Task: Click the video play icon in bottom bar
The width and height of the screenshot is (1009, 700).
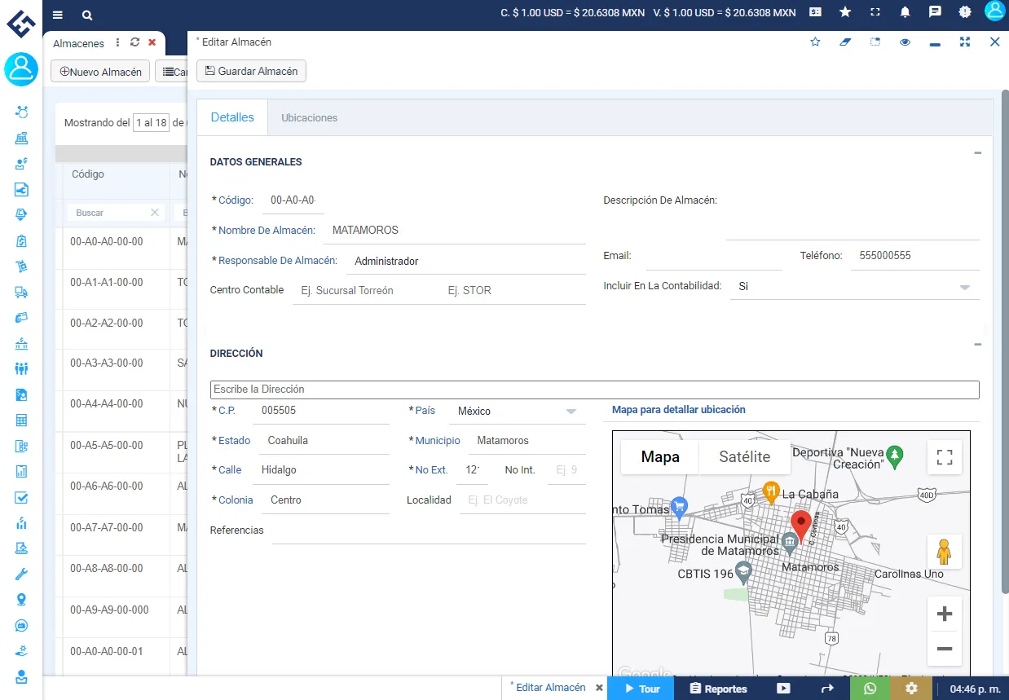Action: click(783, 689)
